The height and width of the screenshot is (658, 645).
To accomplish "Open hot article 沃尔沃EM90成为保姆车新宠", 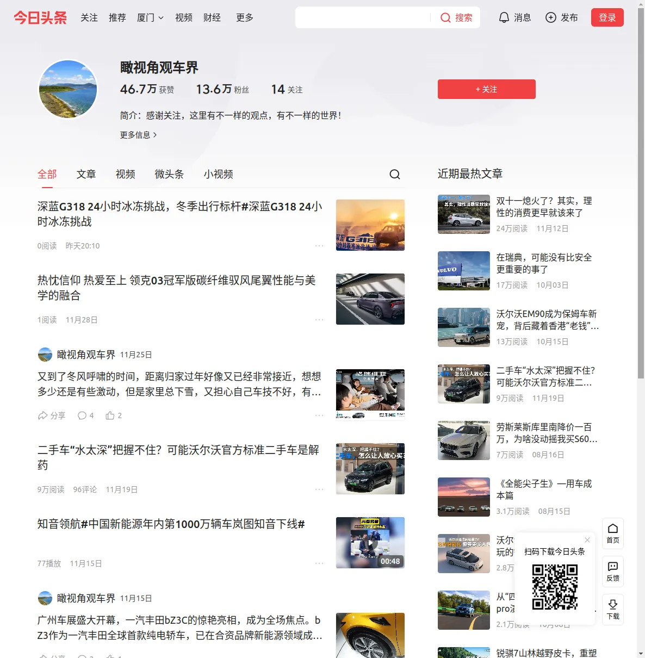I will 548,320.
